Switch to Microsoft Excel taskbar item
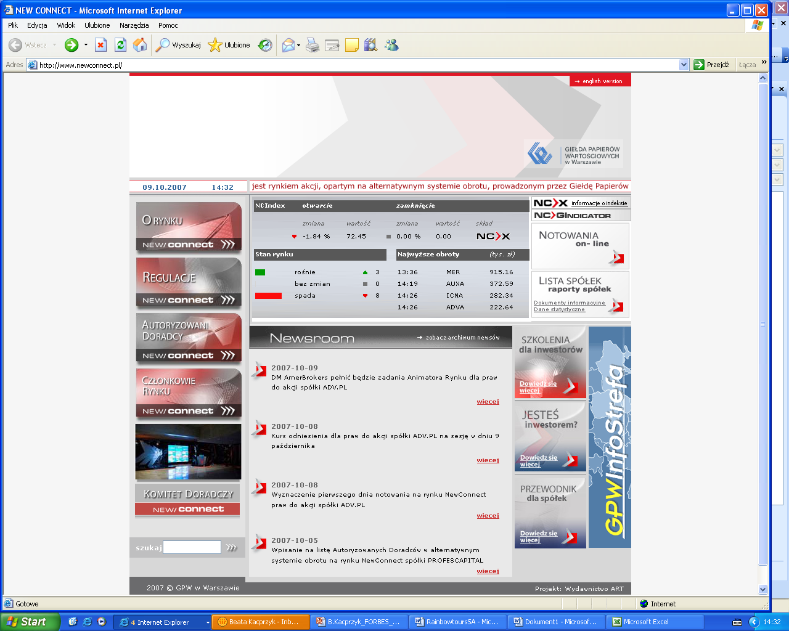The height and width of the screenshot is (631, 789). coord(655,622)
